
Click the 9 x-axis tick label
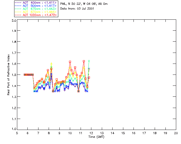59,133
